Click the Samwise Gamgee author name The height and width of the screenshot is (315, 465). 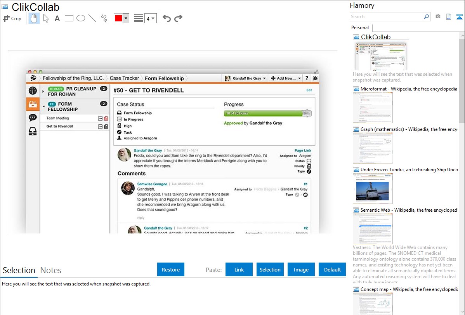152,184
